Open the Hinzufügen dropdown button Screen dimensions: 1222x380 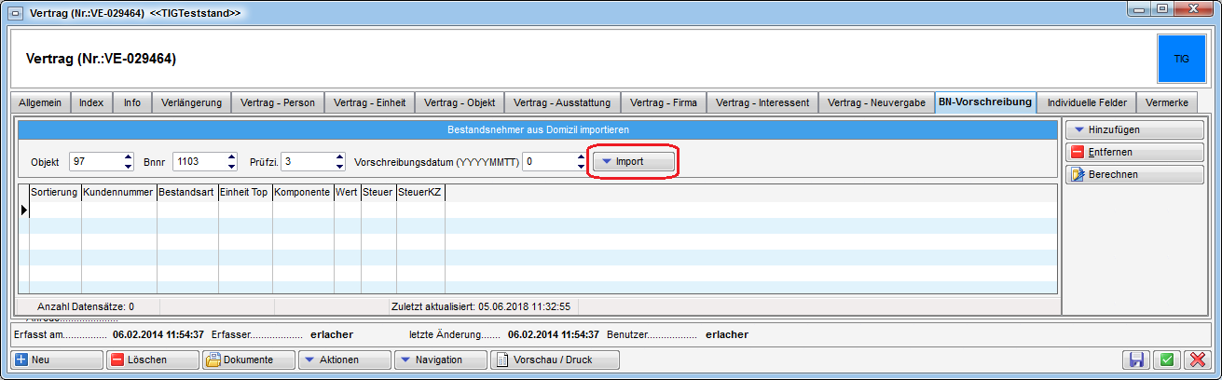(1133, 129)
